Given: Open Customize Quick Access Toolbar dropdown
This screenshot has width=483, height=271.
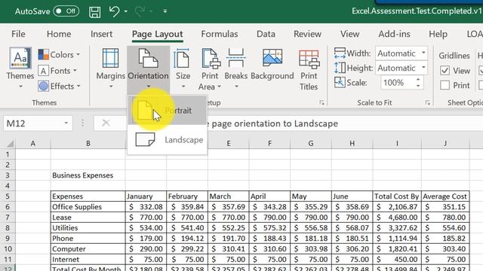Looking at the screenshot, I should (x=165, y=11).
